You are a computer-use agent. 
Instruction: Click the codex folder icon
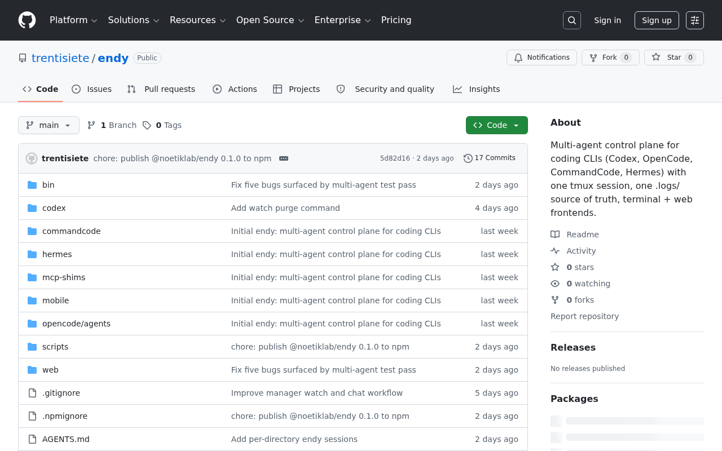[32, 208]
